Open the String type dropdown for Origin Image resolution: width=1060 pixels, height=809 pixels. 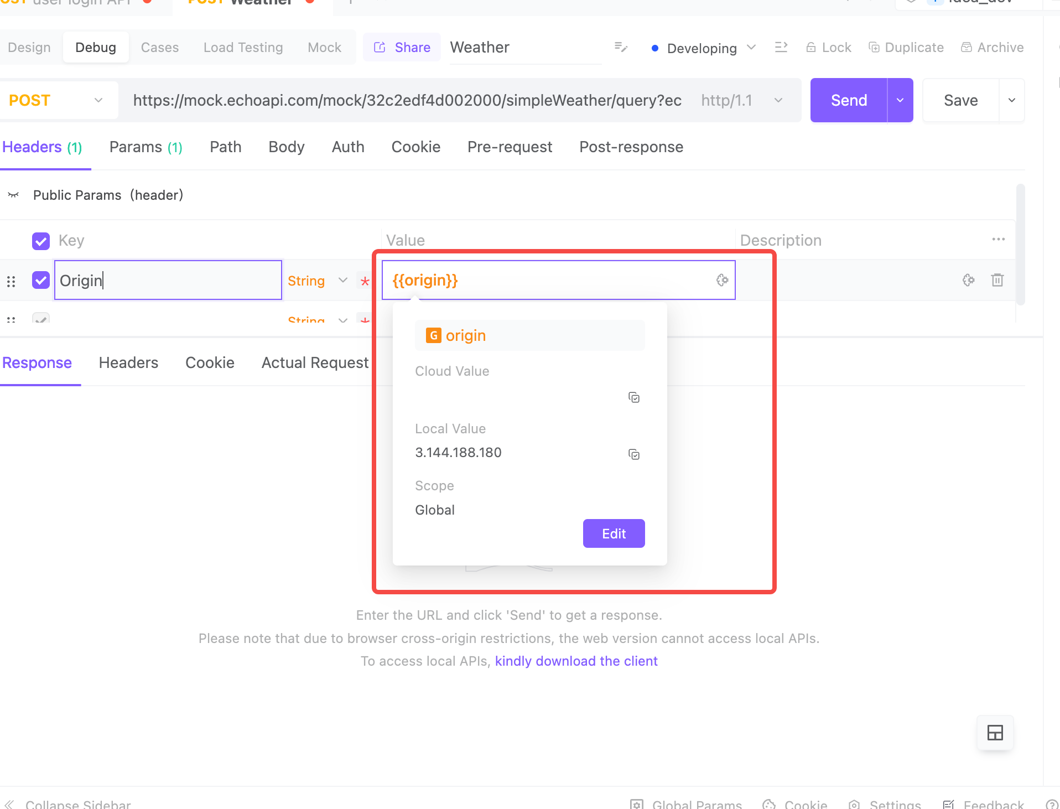point(318,281)
